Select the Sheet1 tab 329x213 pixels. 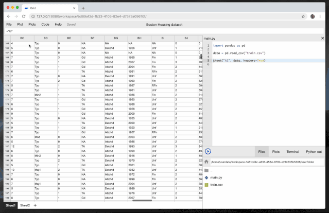click(10, 205)
